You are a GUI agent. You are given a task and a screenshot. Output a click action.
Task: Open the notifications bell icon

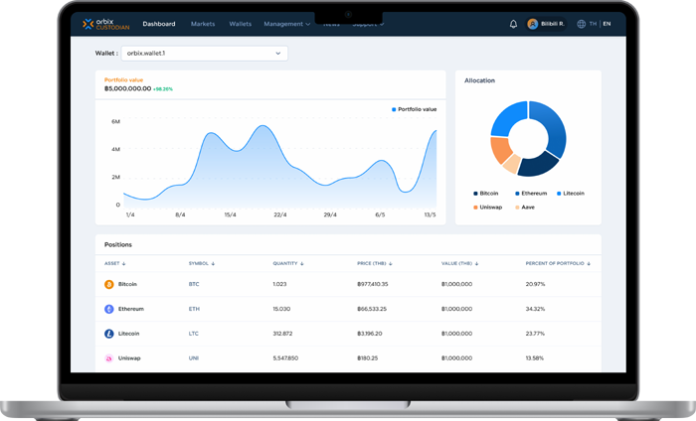pos(513,24)
